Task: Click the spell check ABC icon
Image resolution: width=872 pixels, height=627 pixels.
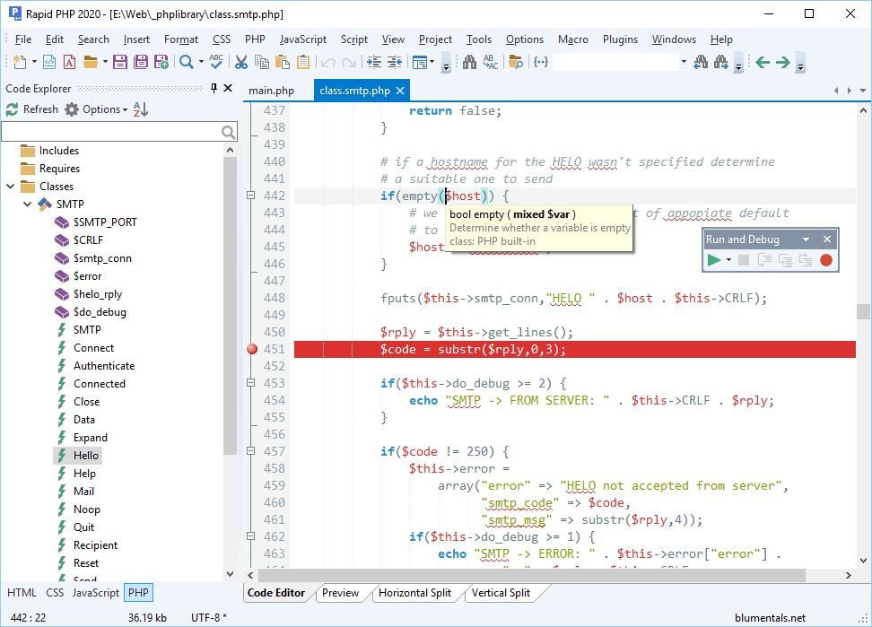Action: point(216,62)
